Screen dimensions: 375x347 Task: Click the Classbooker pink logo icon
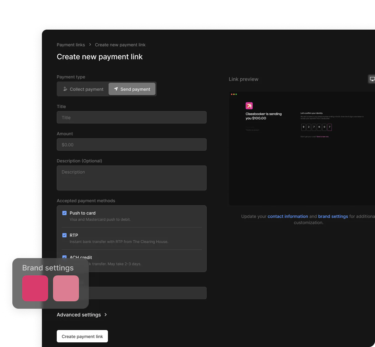(x=249, y=106)
